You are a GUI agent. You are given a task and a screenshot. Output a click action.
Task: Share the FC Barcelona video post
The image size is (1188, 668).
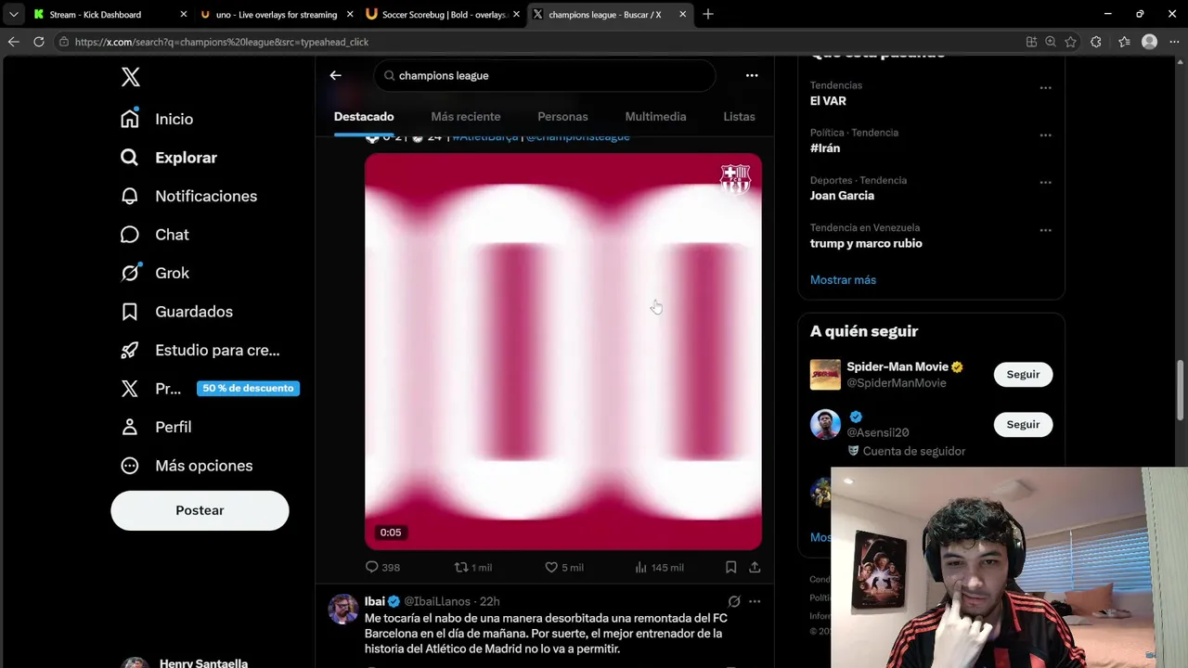[755, 567]
